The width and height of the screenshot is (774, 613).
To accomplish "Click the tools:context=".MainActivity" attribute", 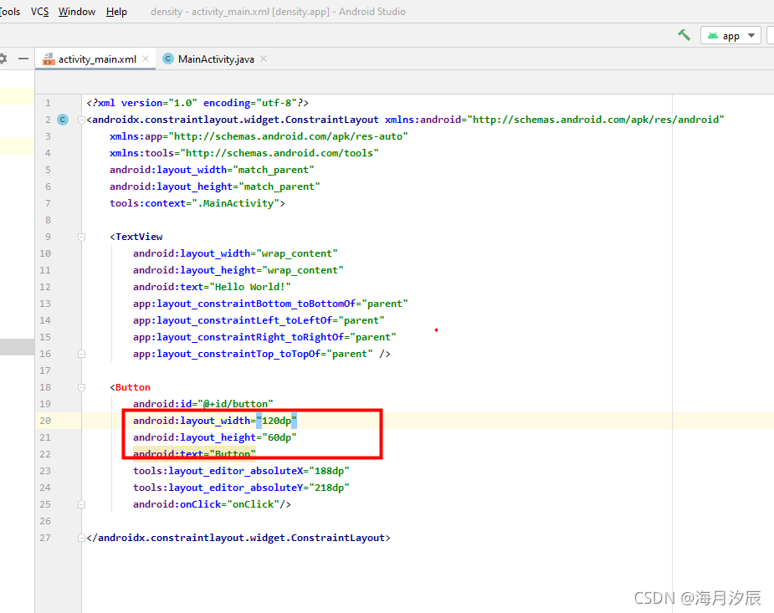I will (194, 203).
